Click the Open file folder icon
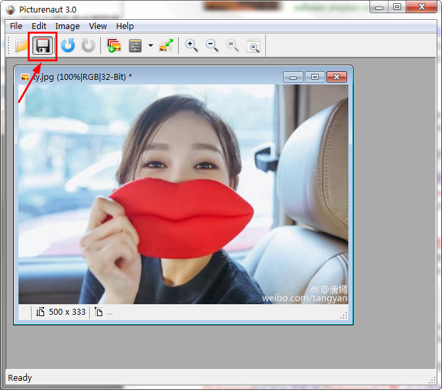Image resolution: width=442 pixels, height=390 pixels. 21,46
